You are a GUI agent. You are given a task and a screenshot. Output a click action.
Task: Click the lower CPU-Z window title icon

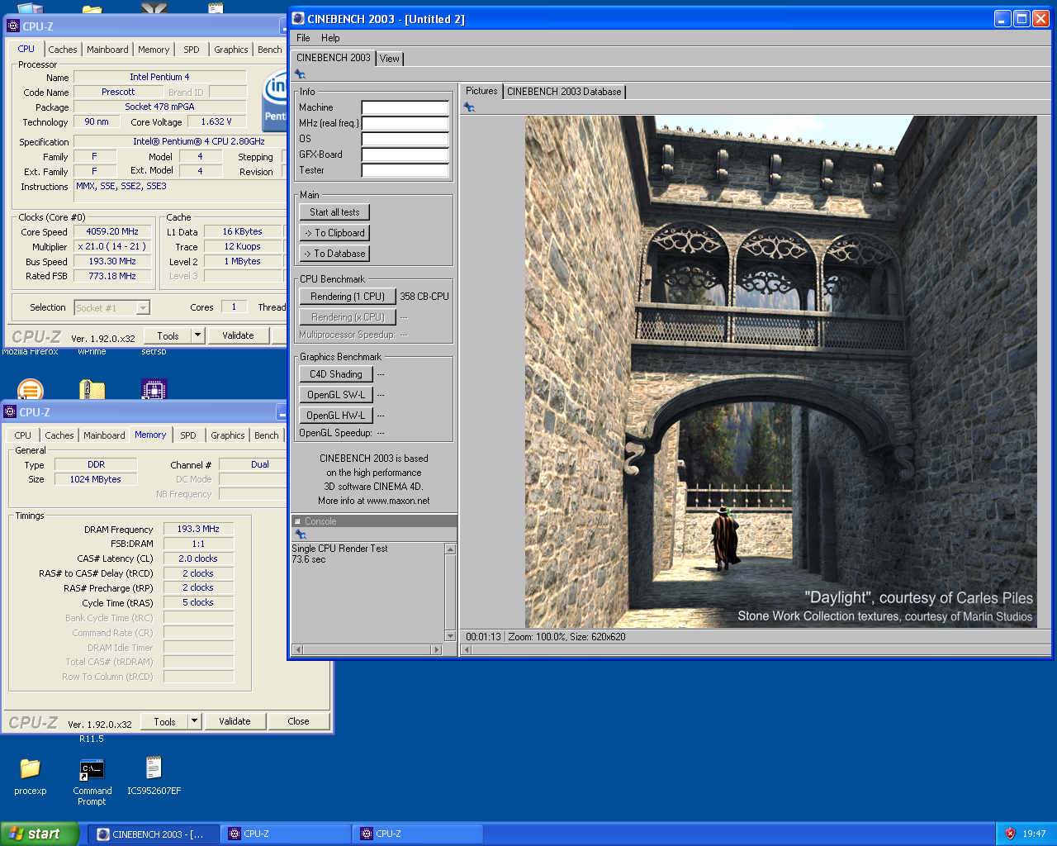(x=10, y=412)
